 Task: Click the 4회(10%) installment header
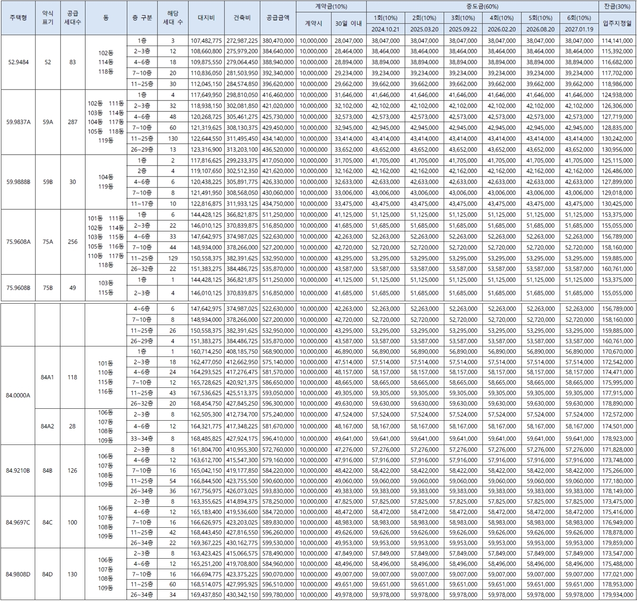tap(501, 18)
